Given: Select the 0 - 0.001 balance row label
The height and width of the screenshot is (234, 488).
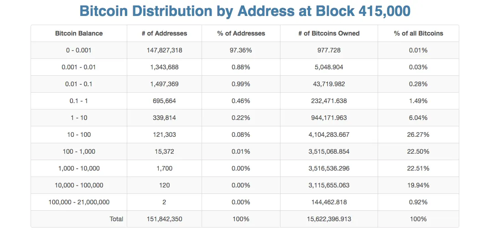Looking at the screenshot, I should pos(79,50).
